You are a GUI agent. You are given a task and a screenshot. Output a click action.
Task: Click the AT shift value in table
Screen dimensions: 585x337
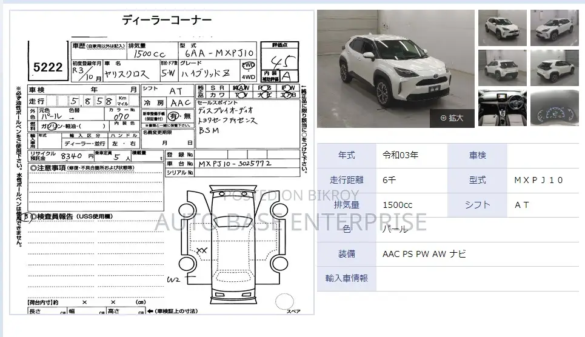pos(521,205)
